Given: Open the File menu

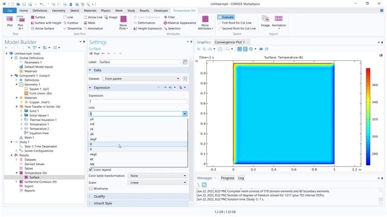Looking at the screenshot, I should tap(10, 11).
